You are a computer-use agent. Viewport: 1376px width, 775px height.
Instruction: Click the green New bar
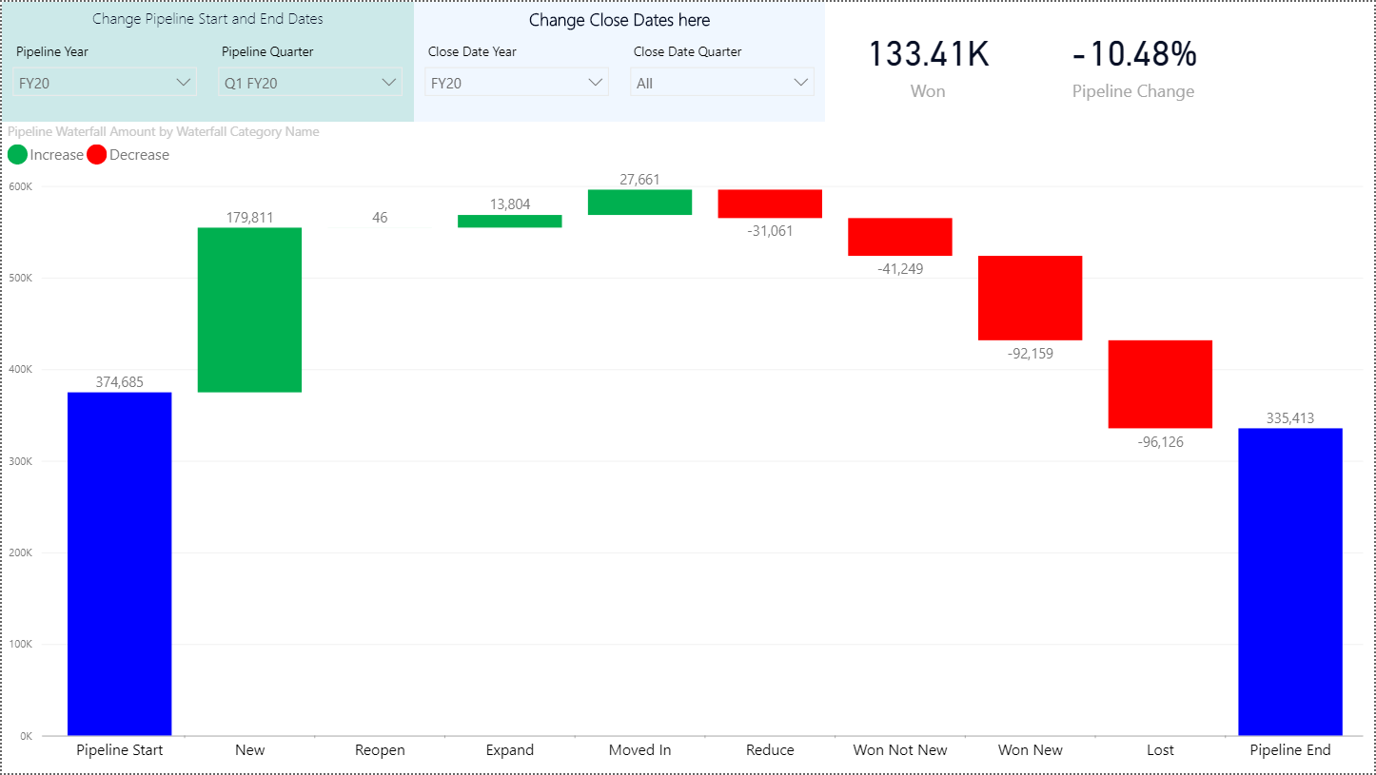click(x=250, y=310)
